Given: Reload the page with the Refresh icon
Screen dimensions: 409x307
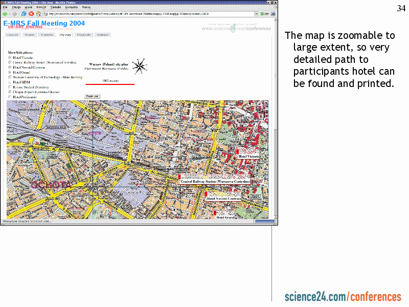Looking at the screenshot, I should click(24, 14).
